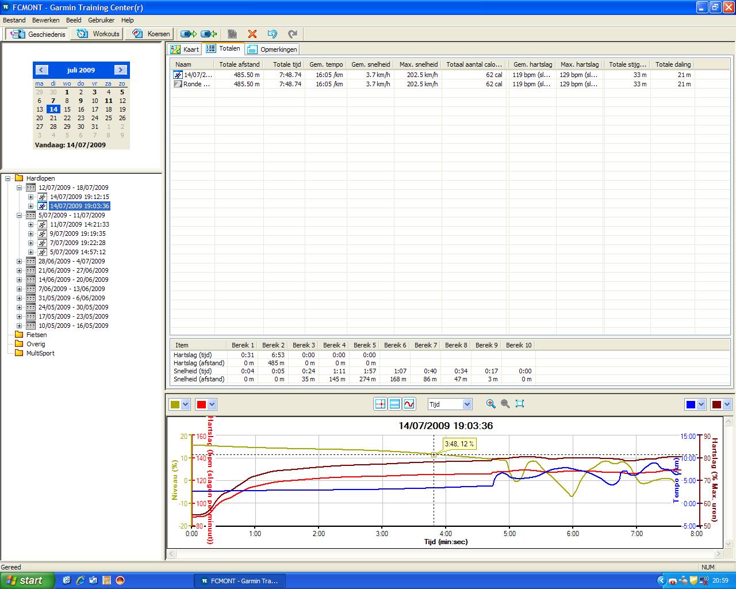Click the send to device toolbar icon
This screenshot has width=736, height=589.
[189, 34]
